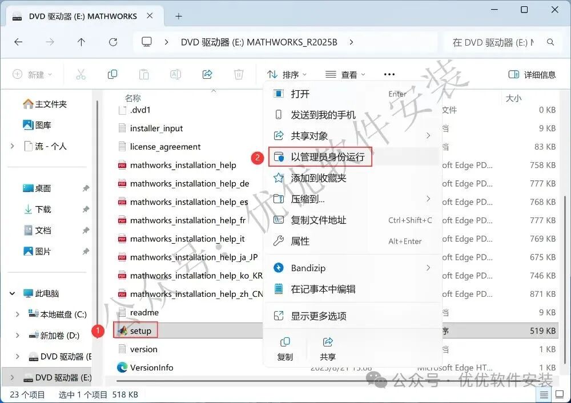Sort by the 名称 column header

pyautogui.click(x=132, y=98)
